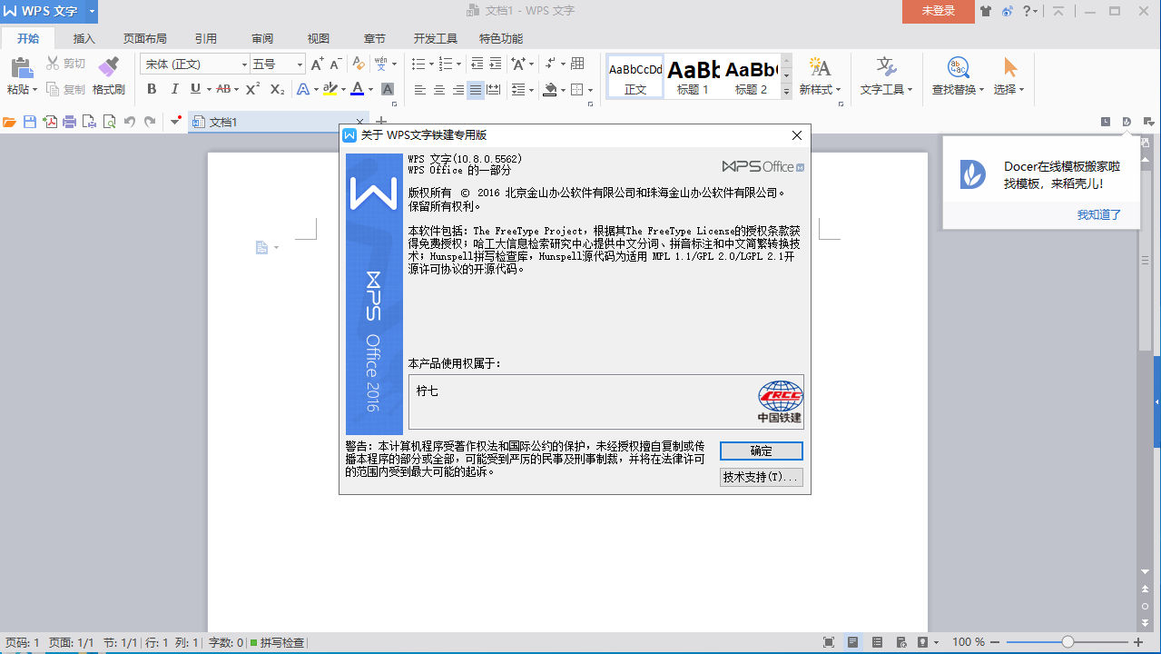Image resolution: width=1161 pixels, height=654 pixels.
Task: Expand the highlight color dropdown arrow
Action: 341,90
